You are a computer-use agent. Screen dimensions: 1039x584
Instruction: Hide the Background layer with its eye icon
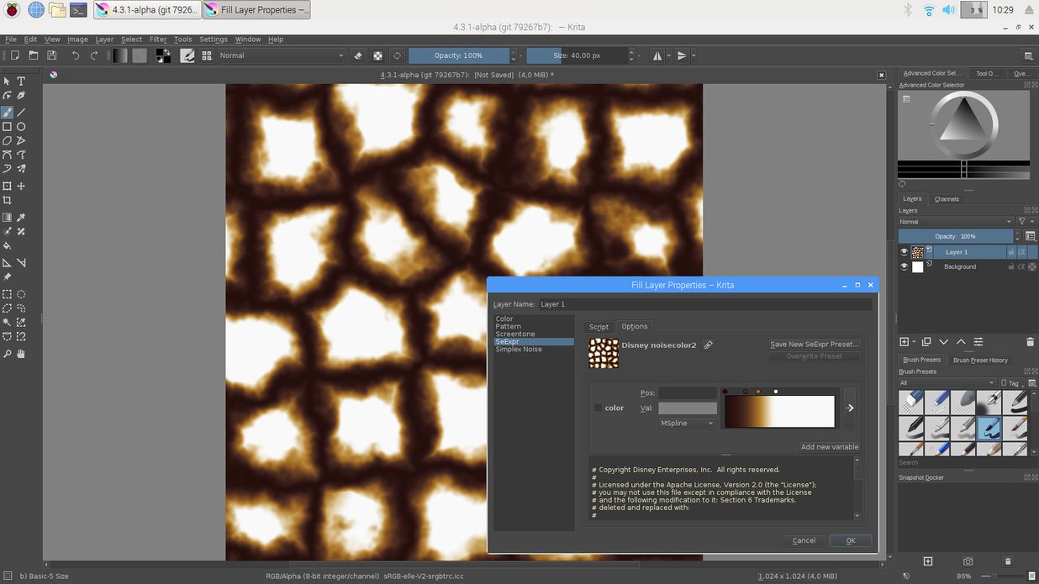click(904, 267)
